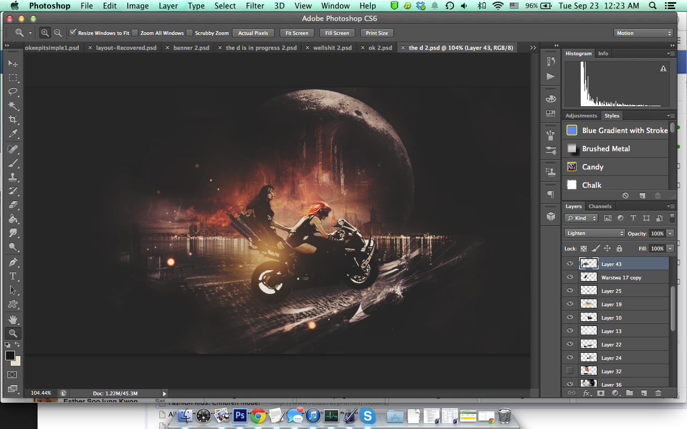Open the Actions panel play icon

tap(550, 77)
